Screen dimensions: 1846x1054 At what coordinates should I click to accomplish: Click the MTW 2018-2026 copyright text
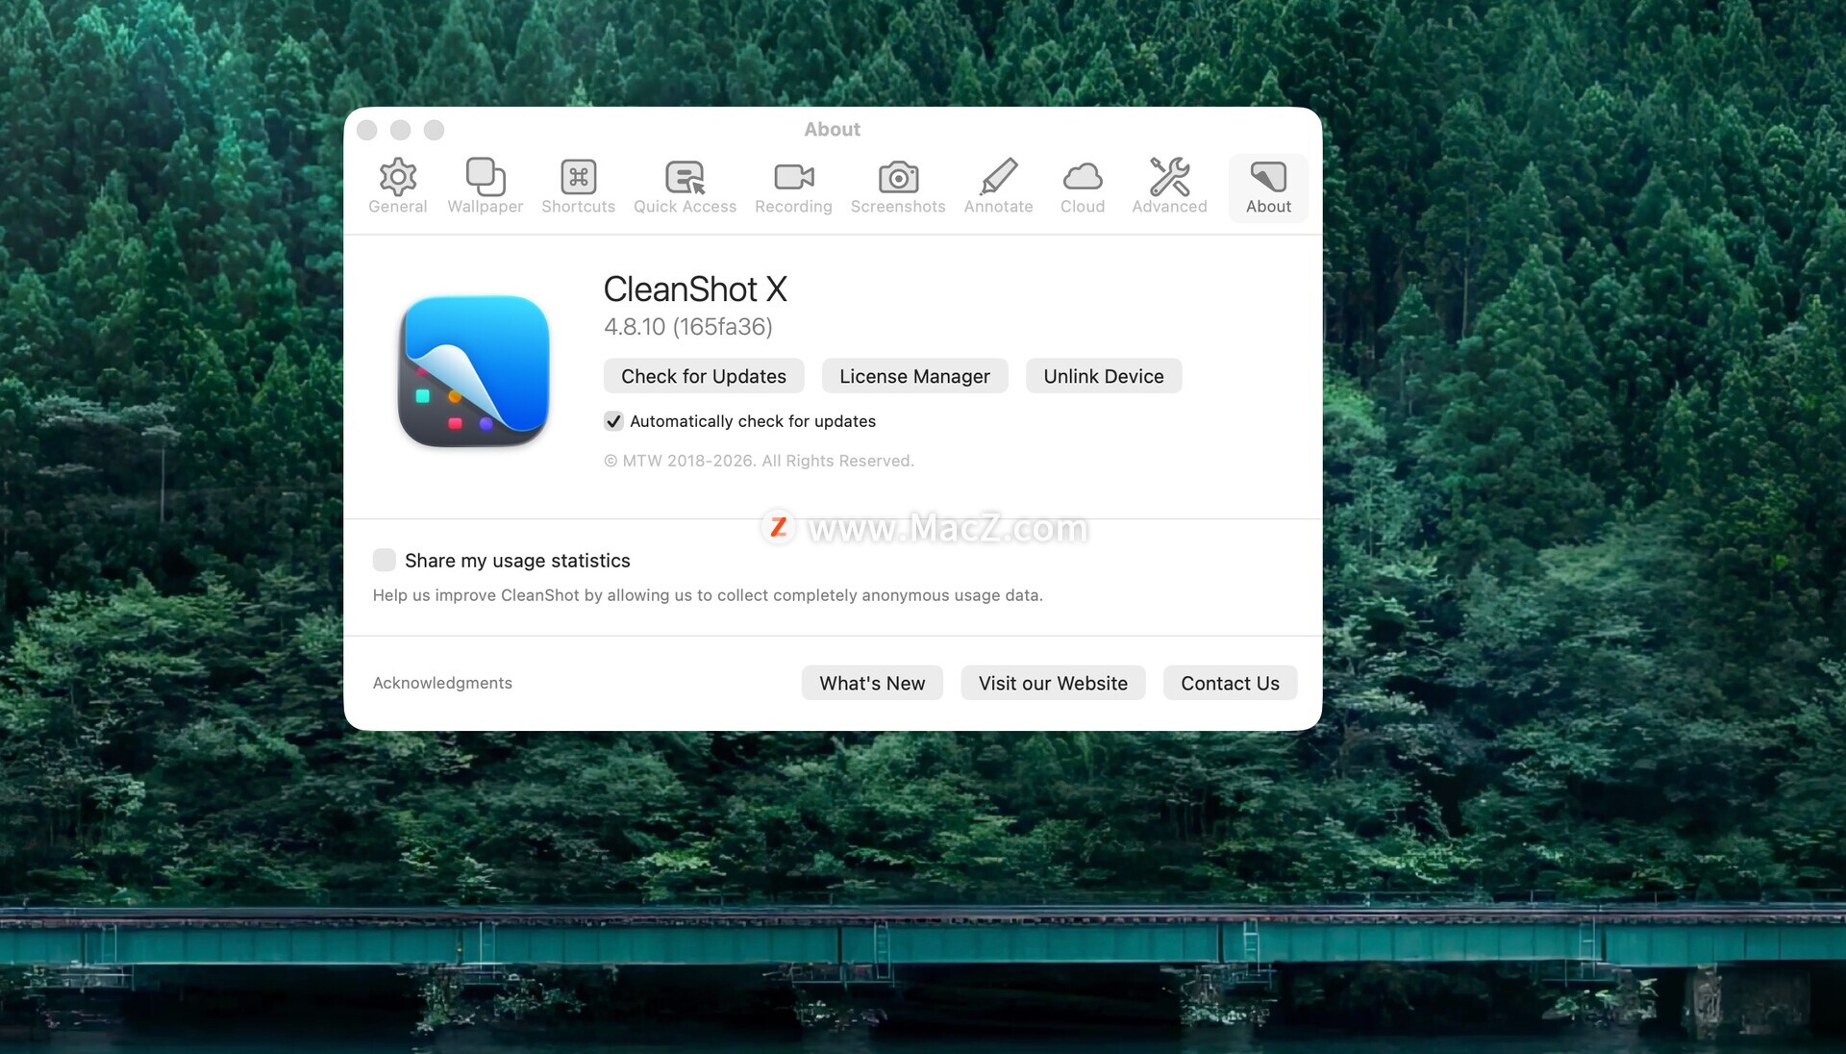click(x=759, y=461)
